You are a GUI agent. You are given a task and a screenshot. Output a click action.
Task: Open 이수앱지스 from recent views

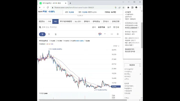128,71
